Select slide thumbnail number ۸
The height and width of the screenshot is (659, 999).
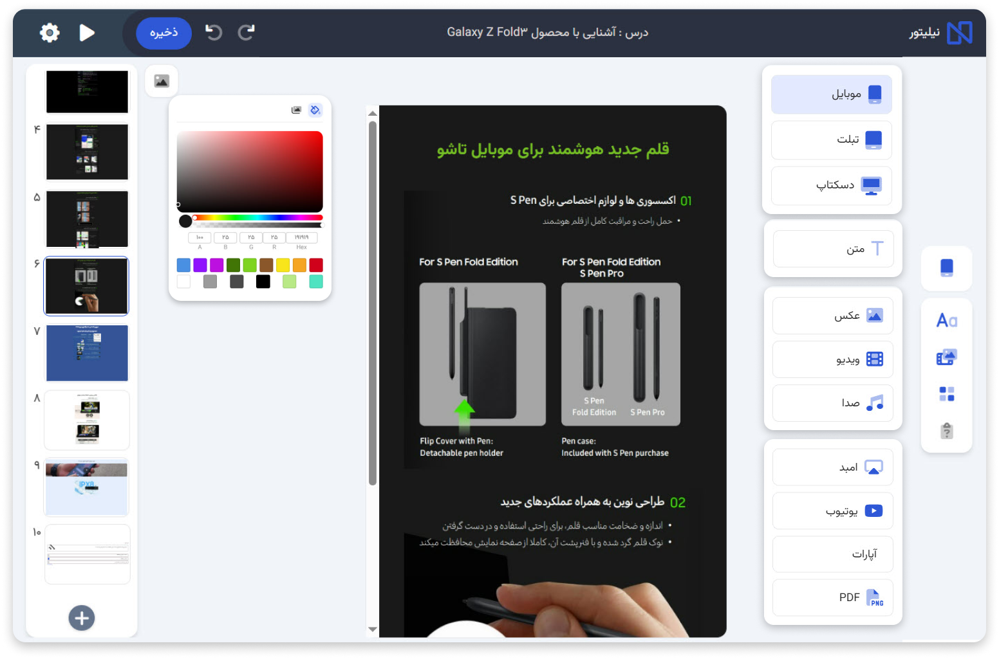pos(87,420)
